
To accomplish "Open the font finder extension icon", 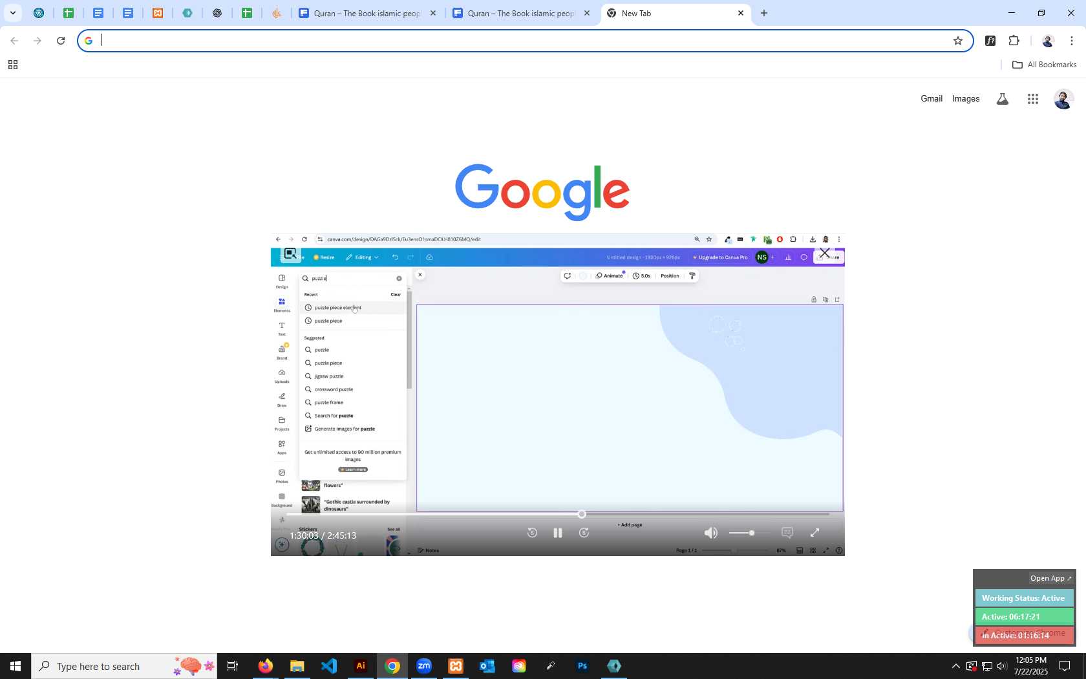I will click(990, 41).
